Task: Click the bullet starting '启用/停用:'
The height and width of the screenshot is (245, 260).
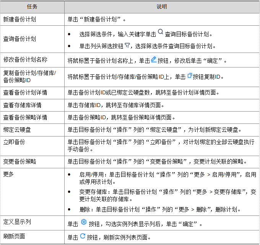Action: pos(167,178)
